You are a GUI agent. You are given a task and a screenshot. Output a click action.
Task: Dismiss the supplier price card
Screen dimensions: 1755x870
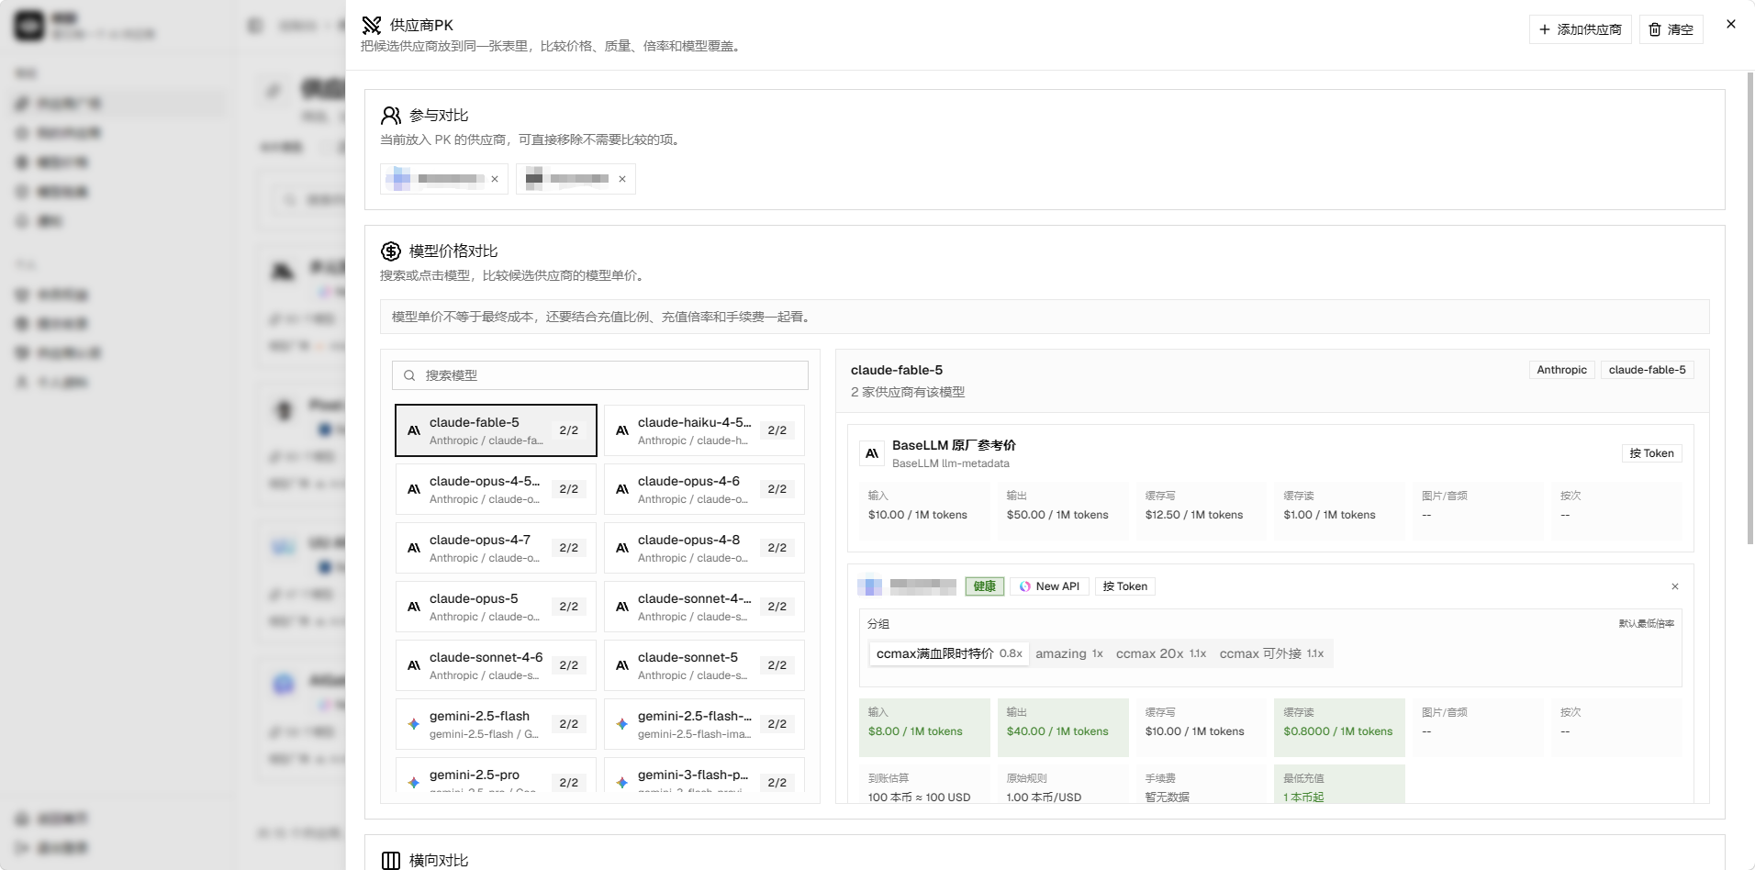[x=1675, y=586]
